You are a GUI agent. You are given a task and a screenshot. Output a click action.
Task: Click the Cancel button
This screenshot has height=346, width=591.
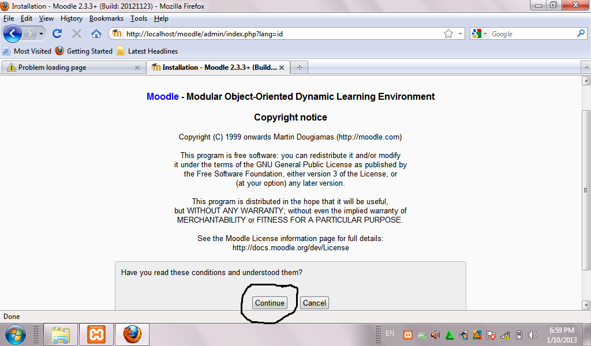[315, 303]
